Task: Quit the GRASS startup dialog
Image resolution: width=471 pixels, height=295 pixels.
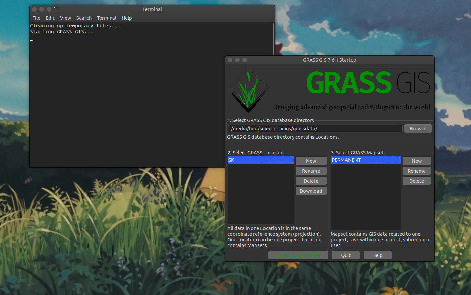Action: (x=346, y=255)
